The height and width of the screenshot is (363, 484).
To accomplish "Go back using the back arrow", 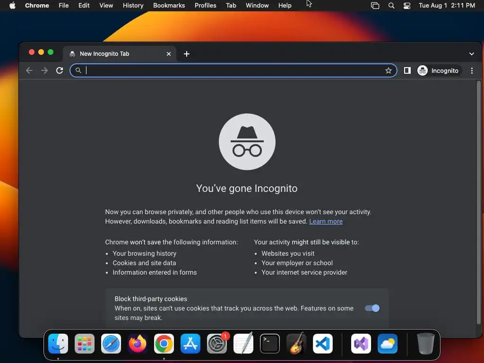I will pyautogui.click(x=29, y=71).
